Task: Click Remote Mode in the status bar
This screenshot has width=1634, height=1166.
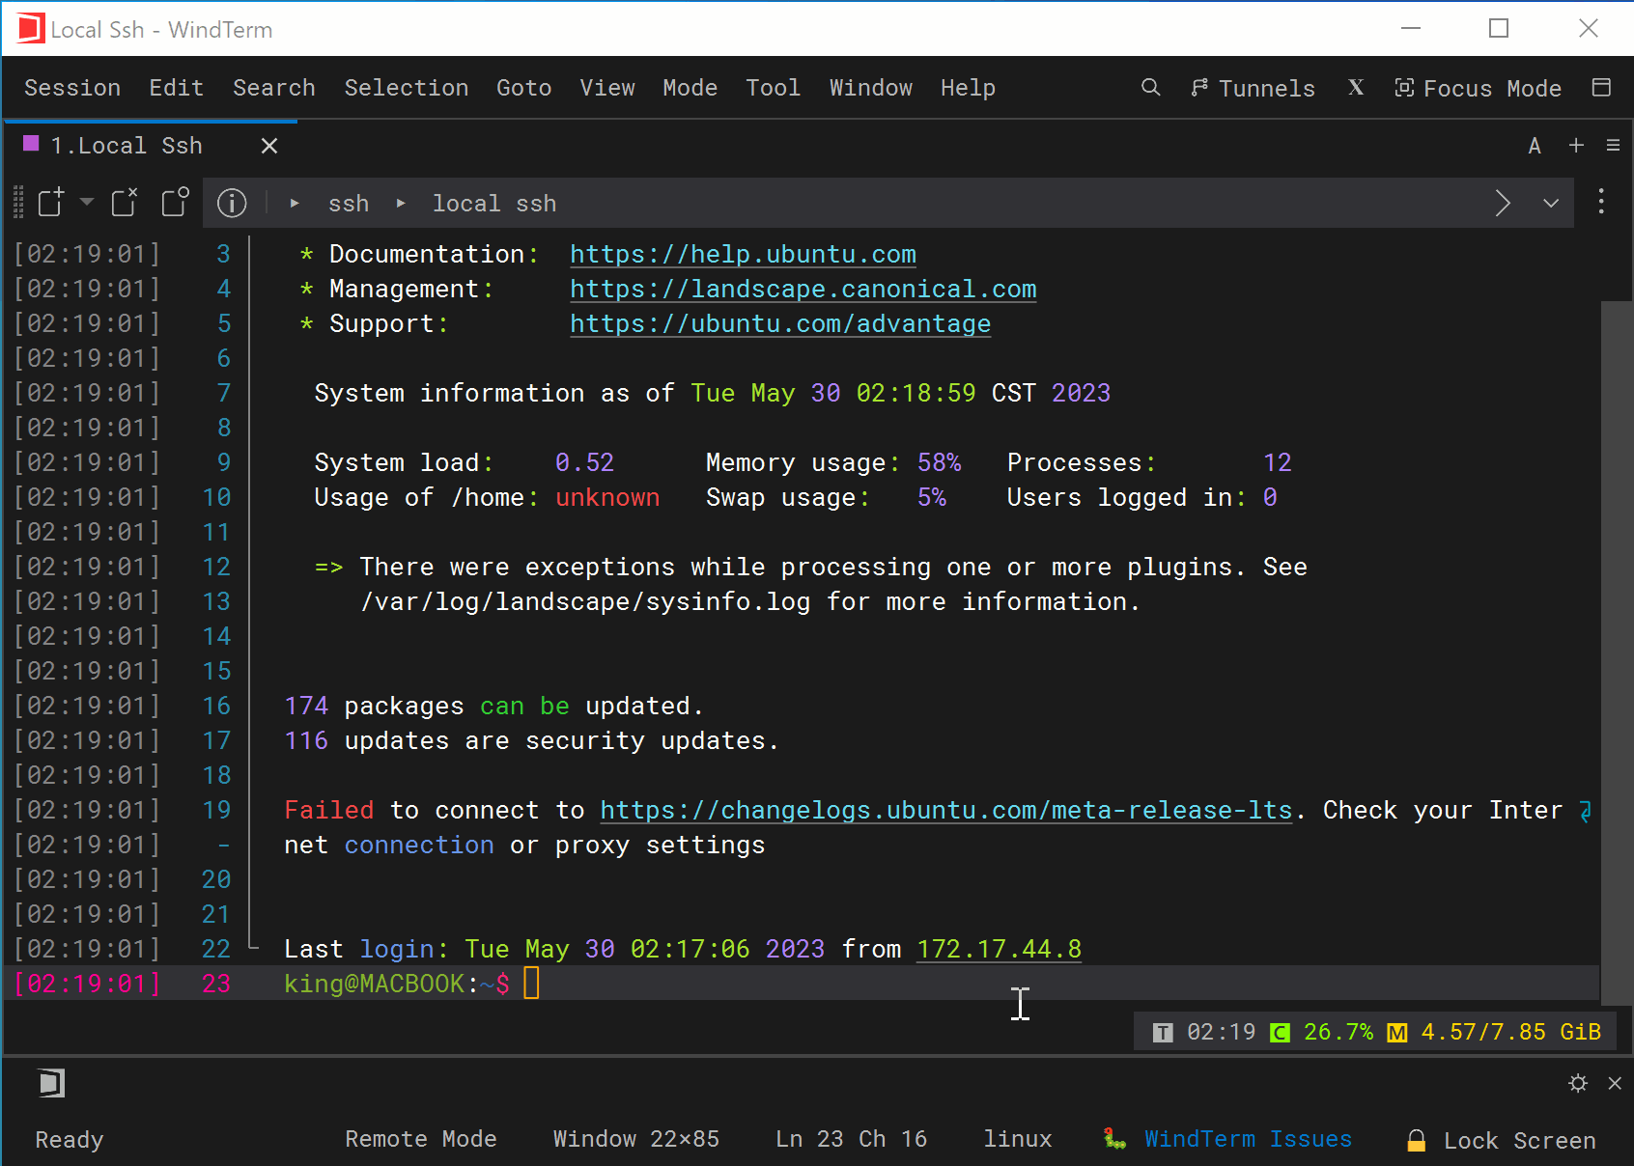Action: tap(421, 1139)
